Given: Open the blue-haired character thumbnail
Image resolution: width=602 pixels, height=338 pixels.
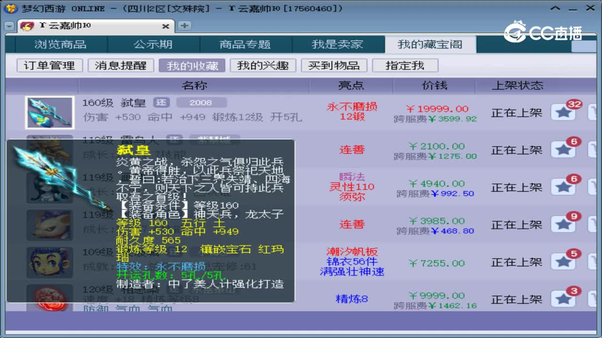Looking at the screenshot, I should 49,262.
